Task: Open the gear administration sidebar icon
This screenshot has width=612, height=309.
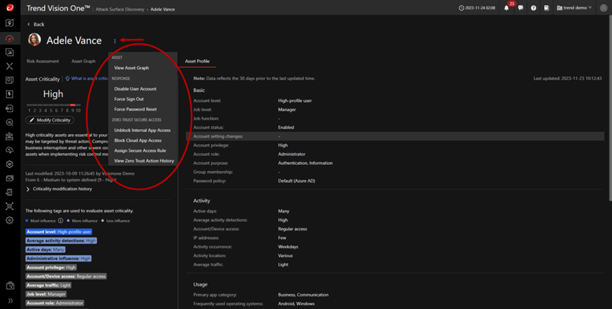Action: coord(10,220)
